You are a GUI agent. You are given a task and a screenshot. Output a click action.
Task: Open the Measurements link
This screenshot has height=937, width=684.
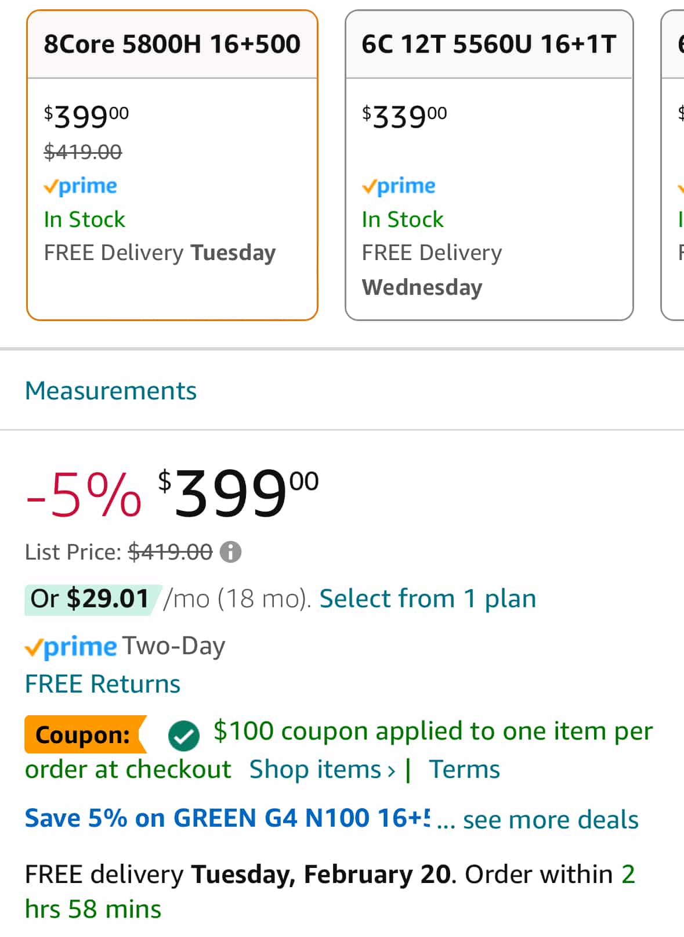click(x=111, y=391)
